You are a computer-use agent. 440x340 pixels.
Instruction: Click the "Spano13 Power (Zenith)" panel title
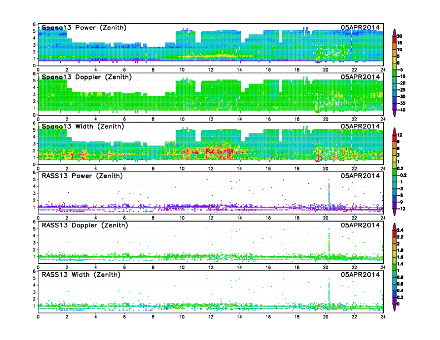pos(84,28)
